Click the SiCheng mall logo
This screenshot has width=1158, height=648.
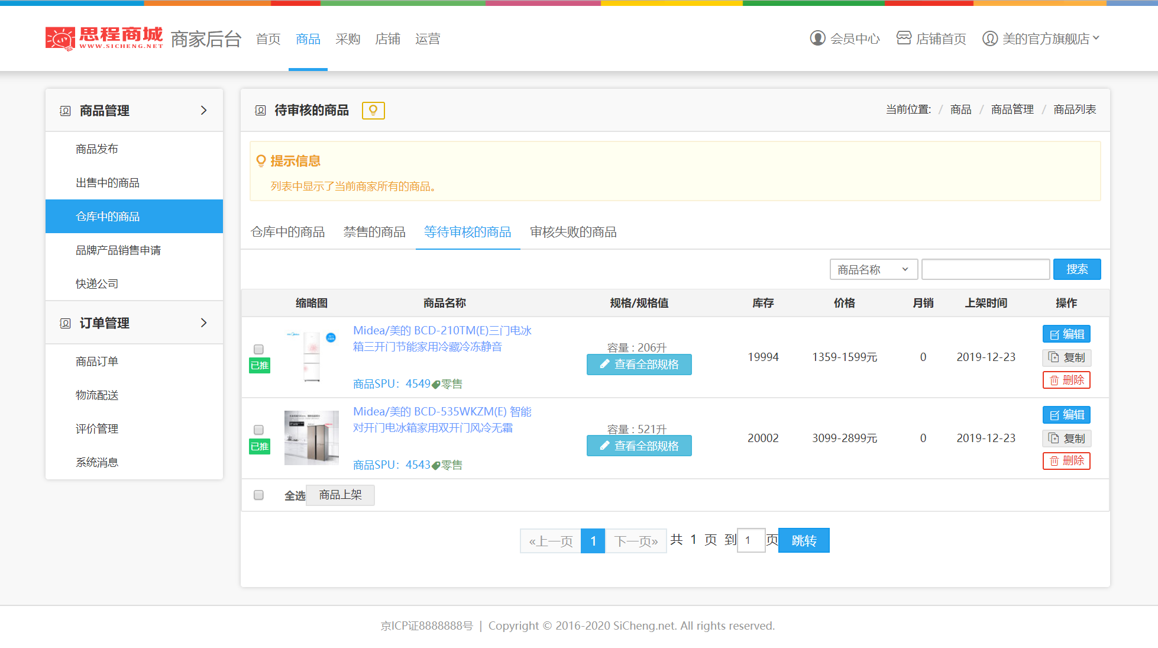[x=104, y=38]
